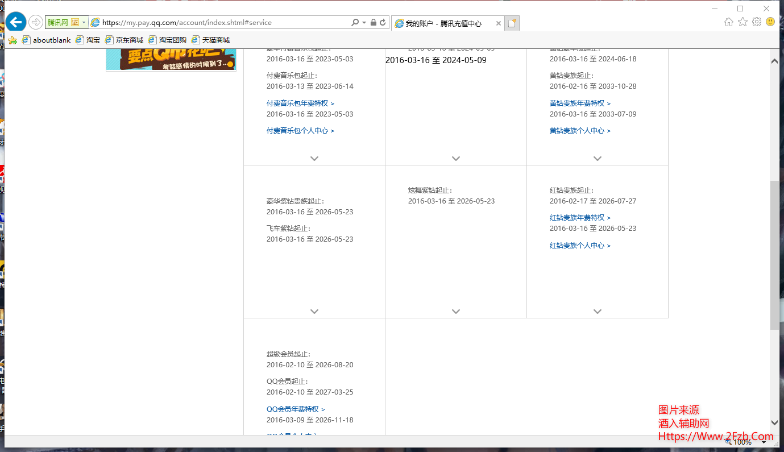Open the 红钻贵族个人中心 link
784x452 pixels.
580,246
